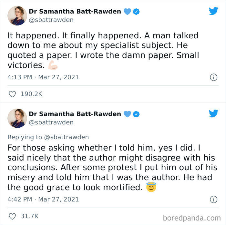Image resolution: width=226 pixels, height=225 pixels.
Task: Open the 4:42 PM · Mar 27, 2021 timestamp
Action: [x=43, y=199]
